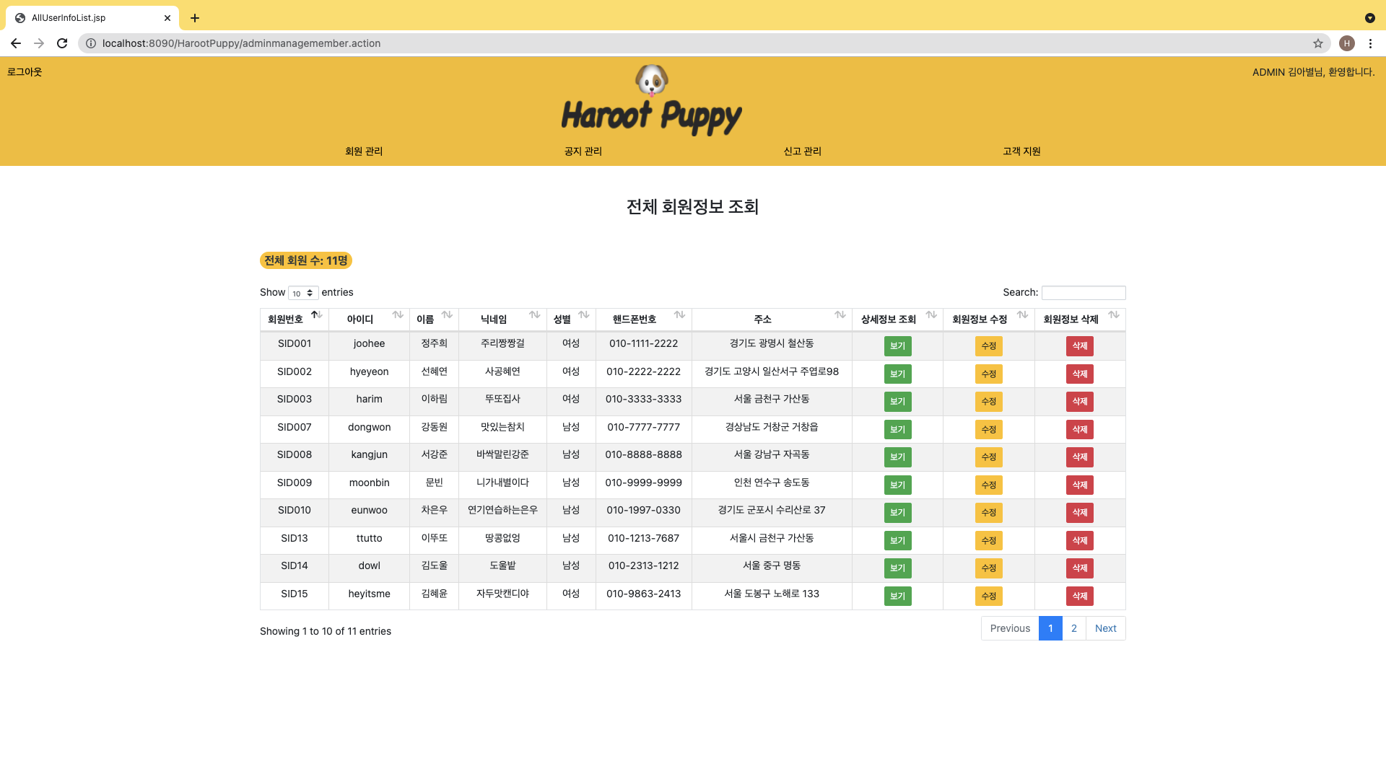Focus the Search input field
Viewport: 1386px width, 779px height.
[x=1083, y=293]
